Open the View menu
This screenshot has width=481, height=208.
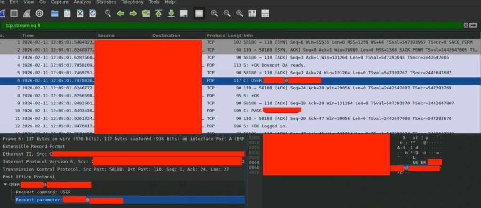click(29, 2)
